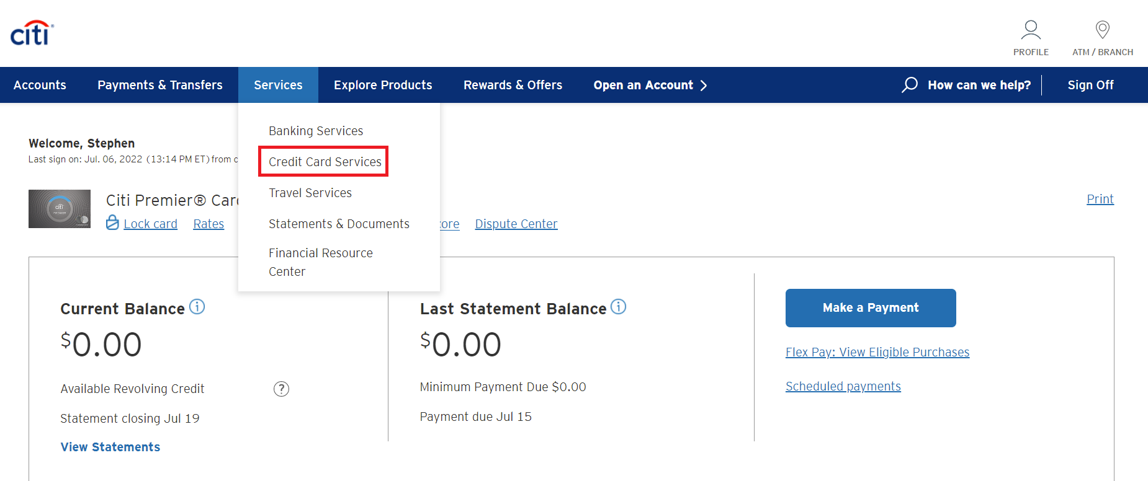This screenshot has height=481, width=1148.
Task: Click 'Available Revolving Credit' label
Action: pos(132,389)
